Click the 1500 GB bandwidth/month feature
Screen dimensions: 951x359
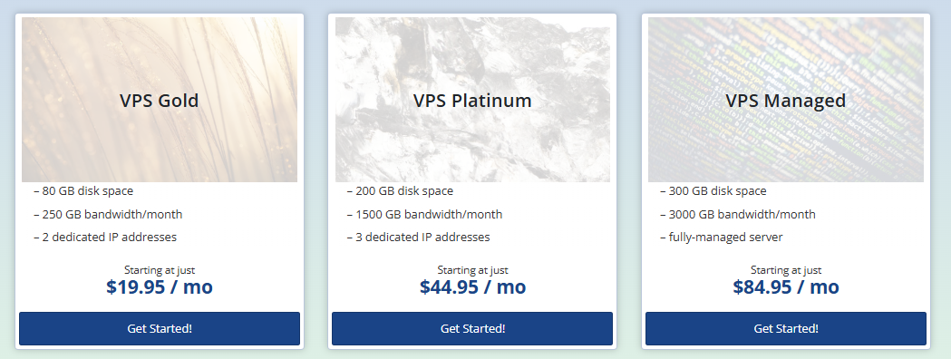(x=424, y=215)
